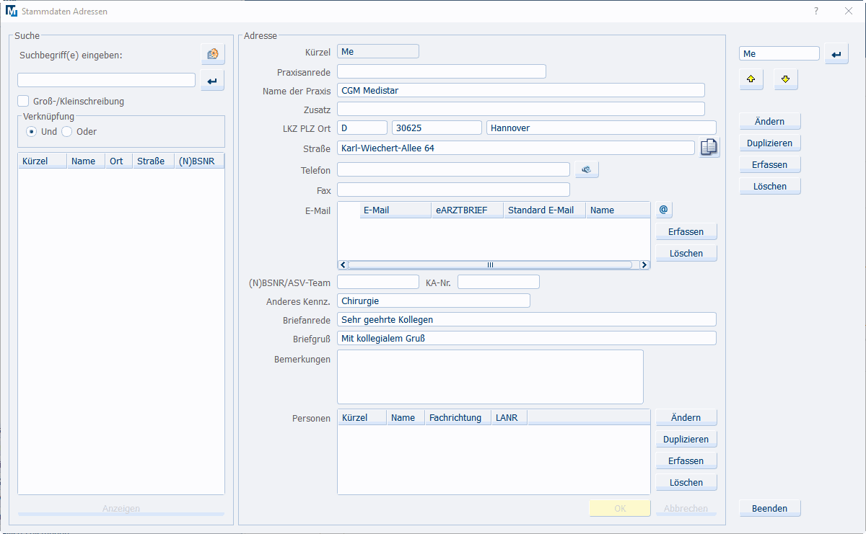Click into the Name der Praxis field
The height and width of the screenshot is (534, 866).
pyautogui.click(x=520, y=91)
